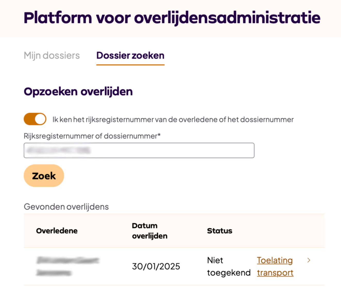The image size is (341, 290).
Task: Click the 30/01/2025 date cell
Action: pos(156,266)
